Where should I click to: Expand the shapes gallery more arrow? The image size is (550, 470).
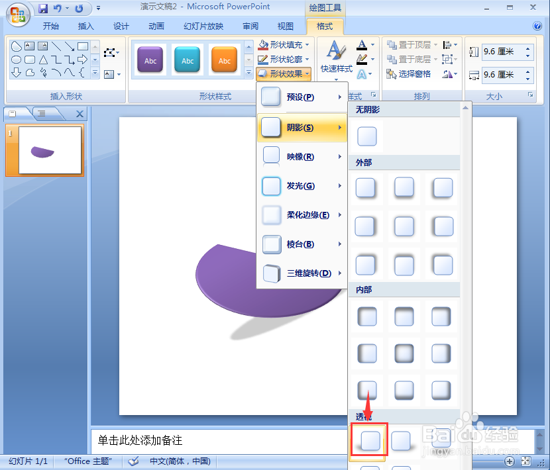coord(95,73)
